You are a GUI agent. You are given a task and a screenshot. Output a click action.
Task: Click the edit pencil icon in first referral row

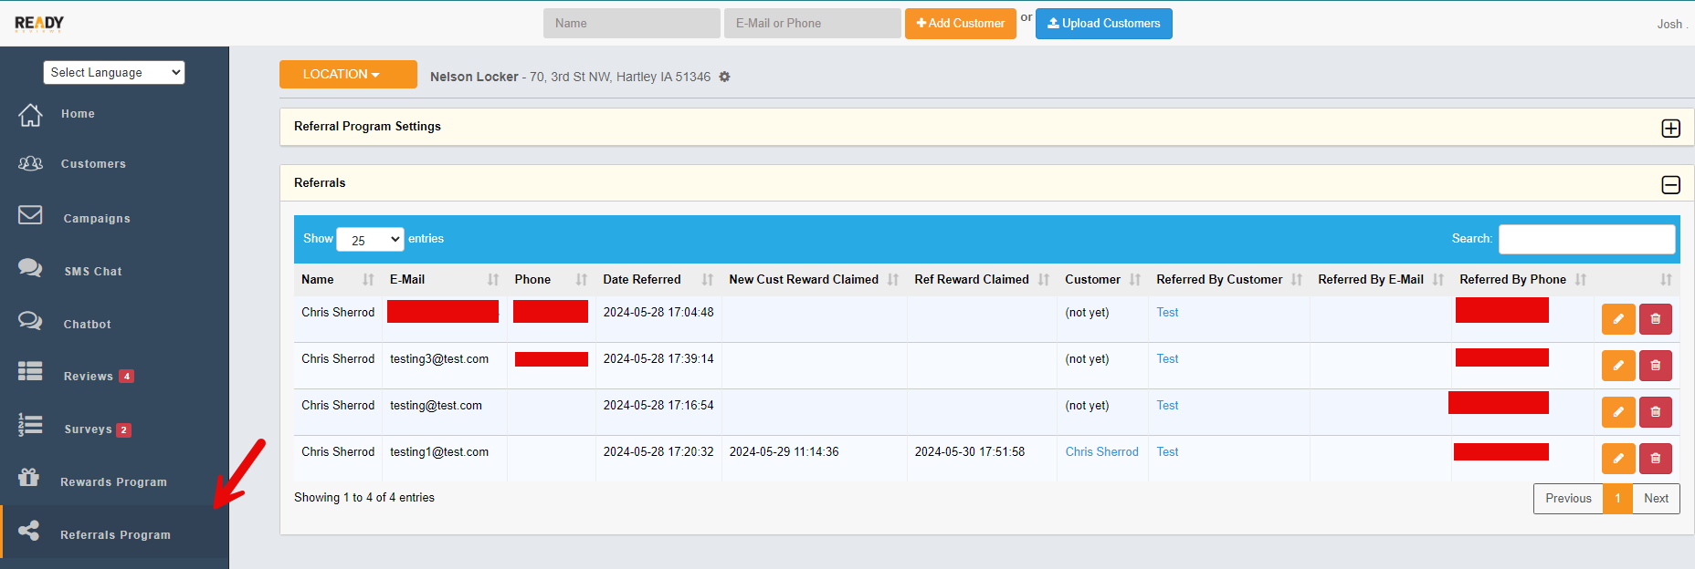point(1617,319)
